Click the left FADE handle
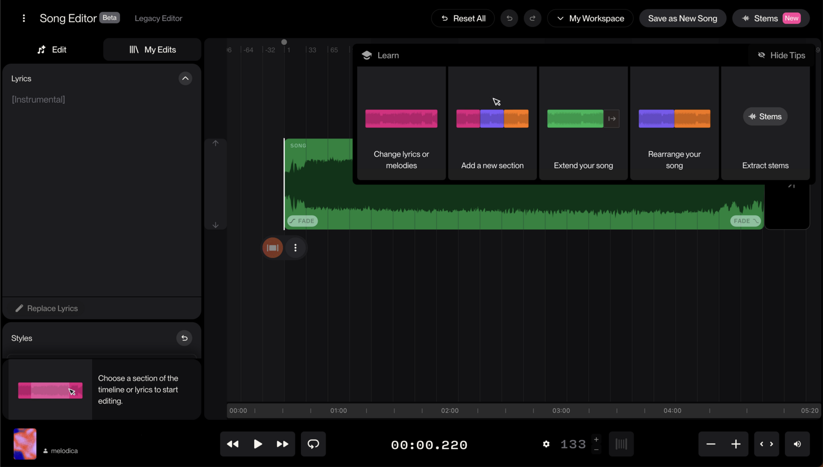The width and height of the screenshot is (823, 467). point(302,221)
